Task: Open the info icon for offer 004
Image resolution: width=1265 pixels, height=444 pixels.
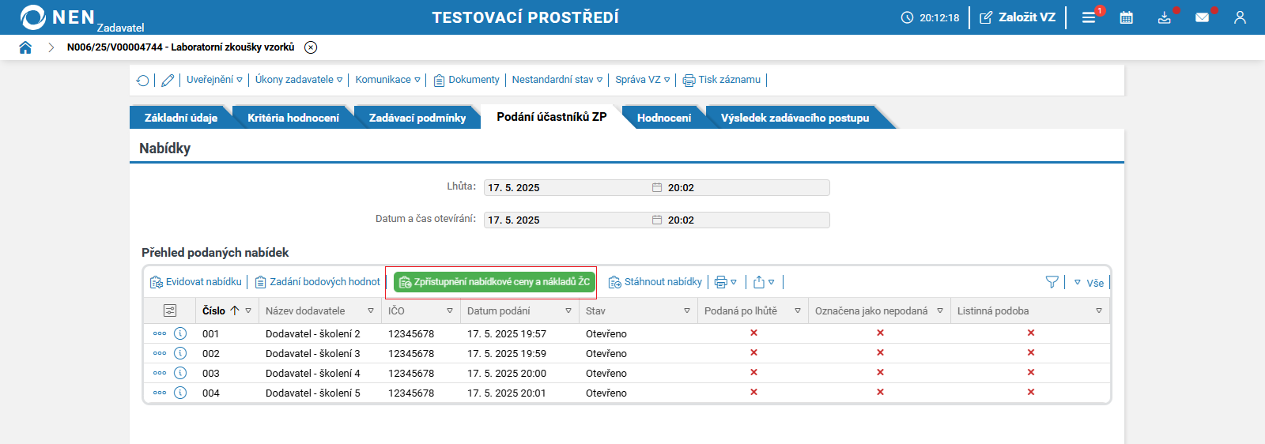Action: [x=180, y=393]
